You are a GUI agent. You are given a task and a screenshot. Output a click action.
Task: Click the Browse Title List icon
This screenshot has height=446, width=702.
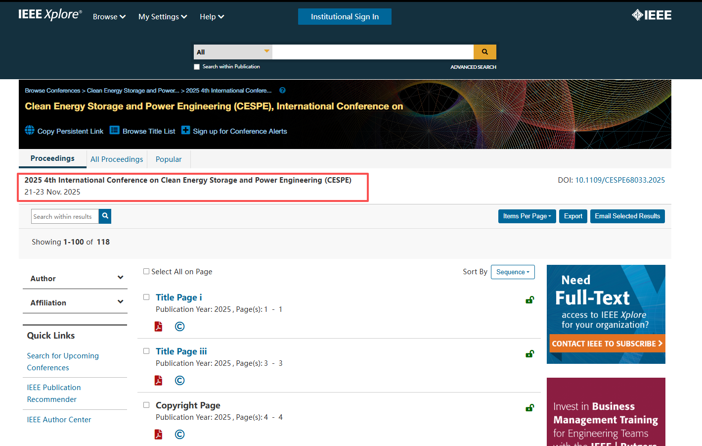(115, 130)
